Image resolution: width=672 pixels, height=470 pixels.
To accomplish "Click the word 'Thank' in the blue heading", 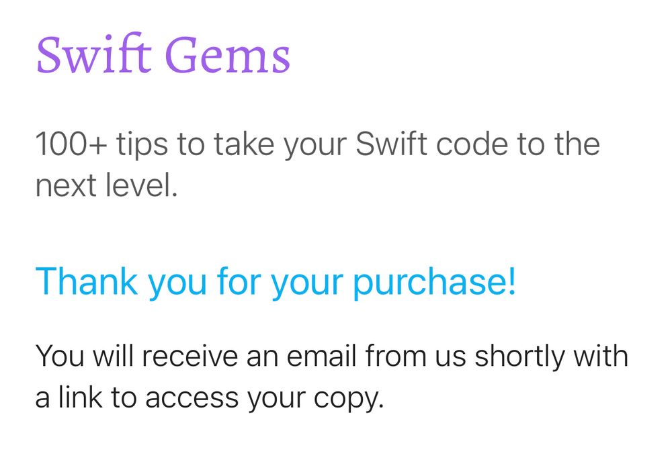I will click(x=86, y=281).
